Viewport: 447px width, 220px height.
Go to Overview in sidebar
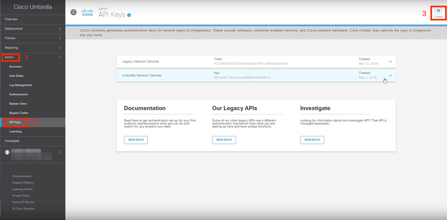click(x=11, y=19)
